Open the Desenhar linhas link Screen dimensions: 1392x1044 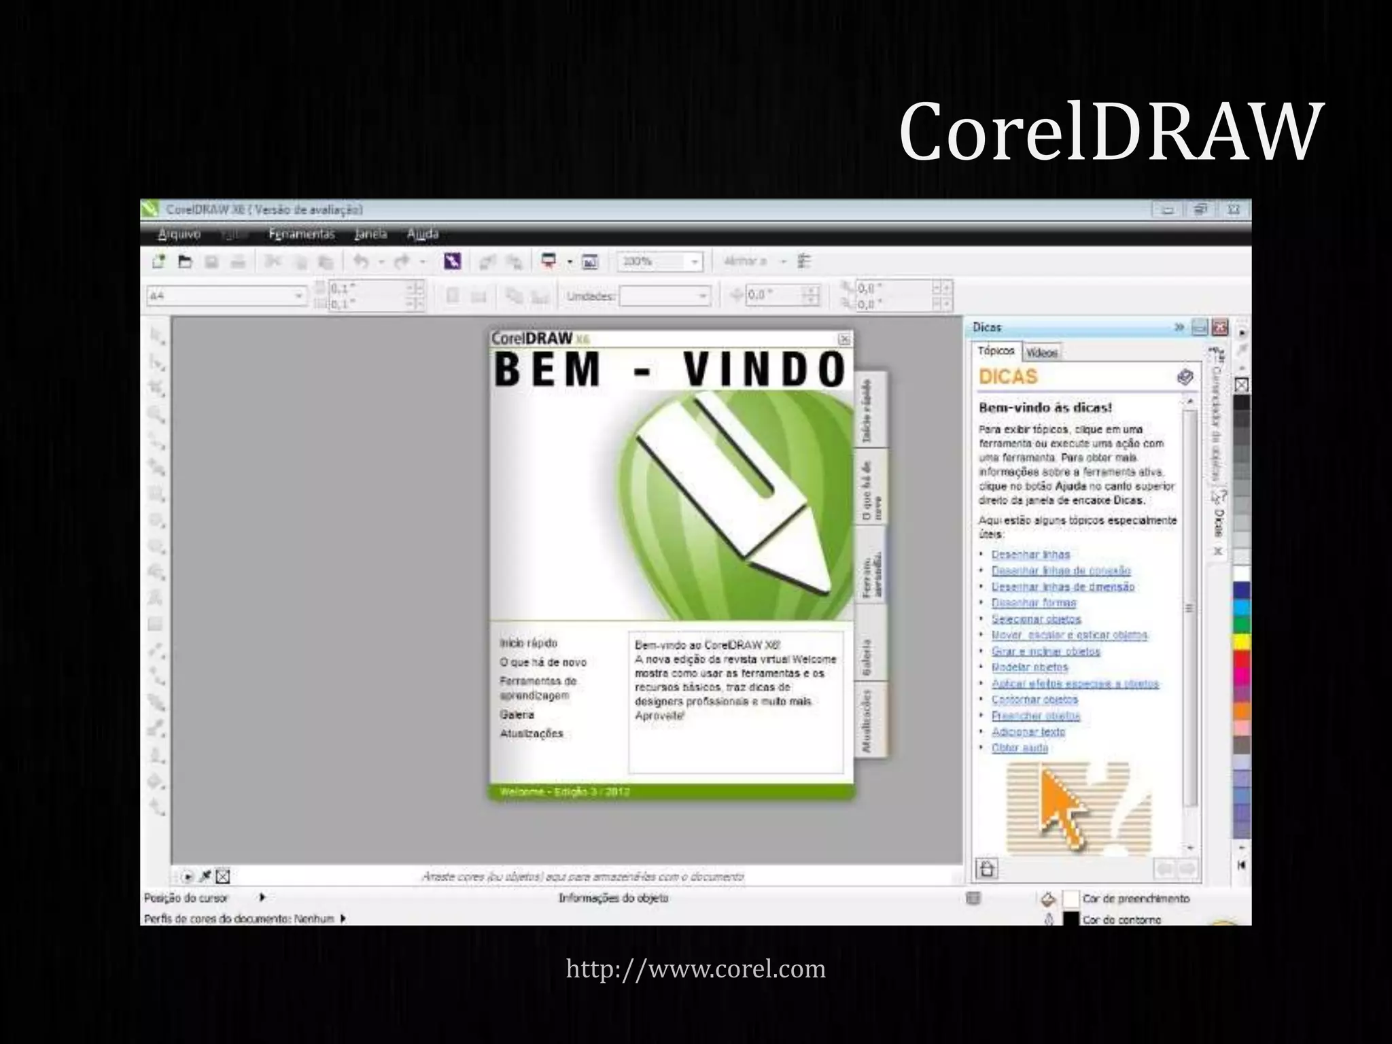point(1030,555)
